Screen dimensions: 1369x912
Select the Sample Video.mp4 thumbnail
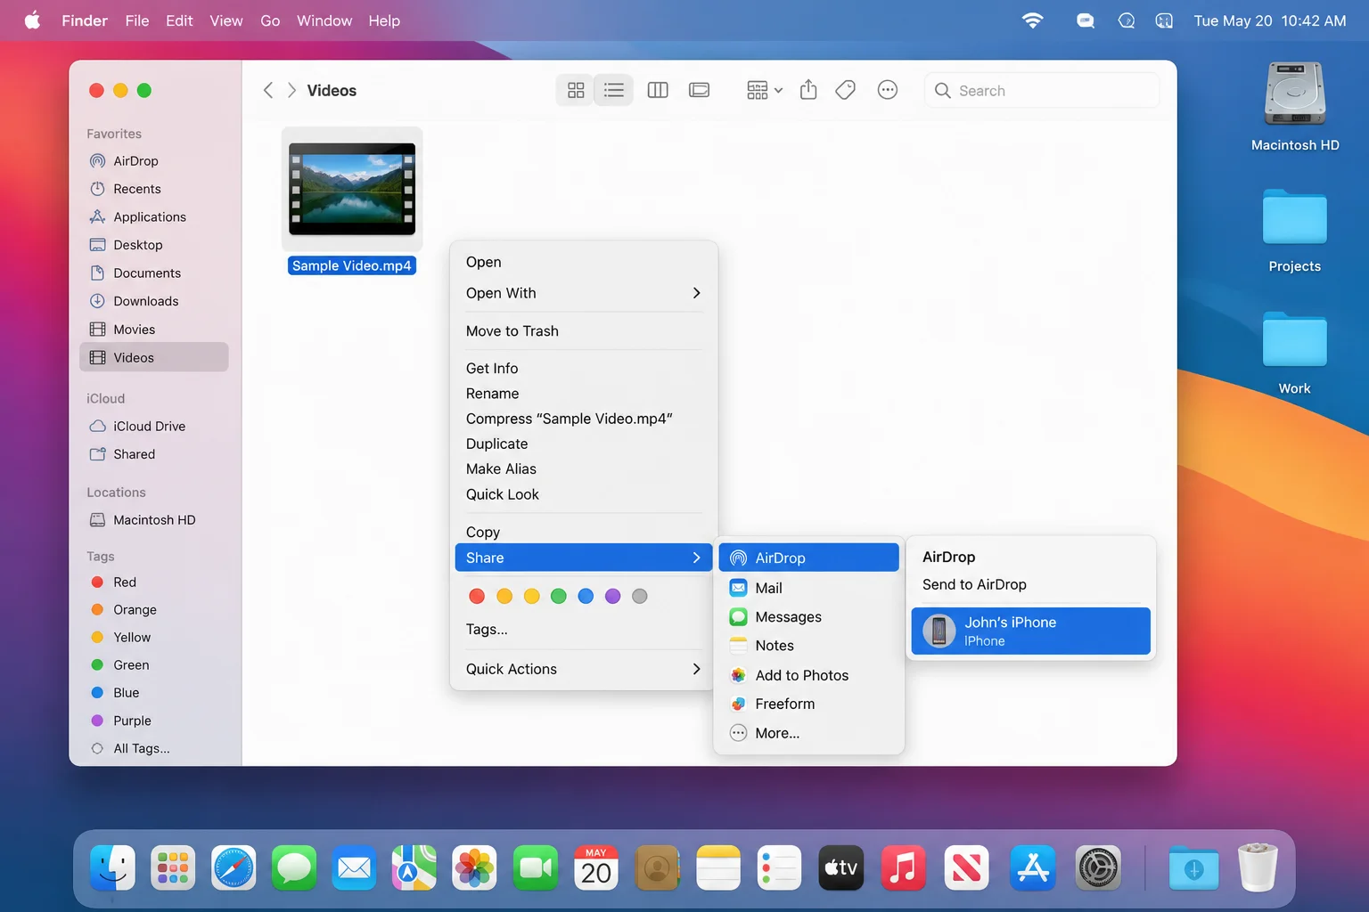pyautogui.click(x=352, y=189)
